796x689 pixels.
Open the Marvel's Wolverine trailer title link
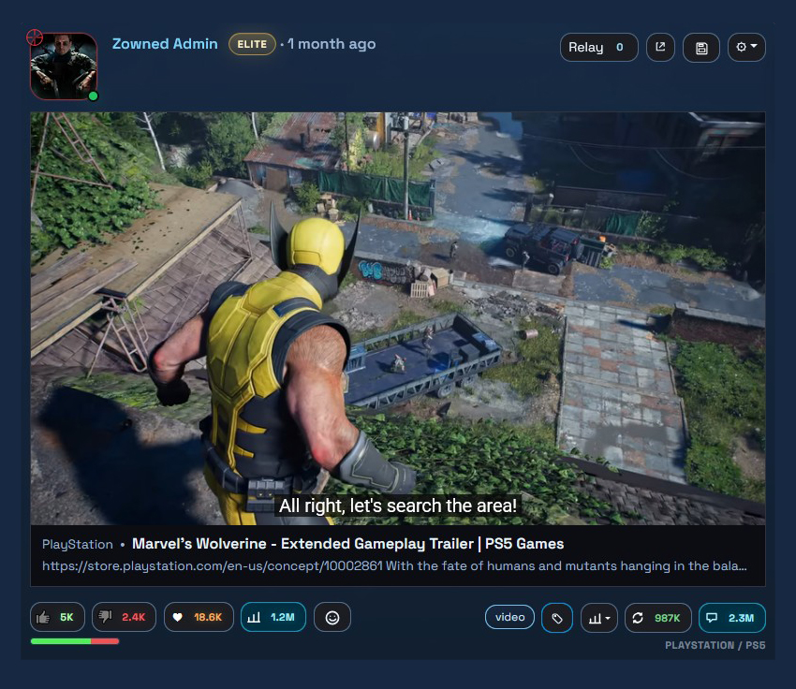347,544
